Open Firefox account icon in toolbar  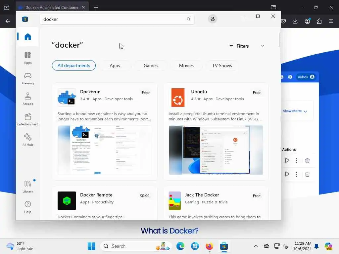click(307, 21)
